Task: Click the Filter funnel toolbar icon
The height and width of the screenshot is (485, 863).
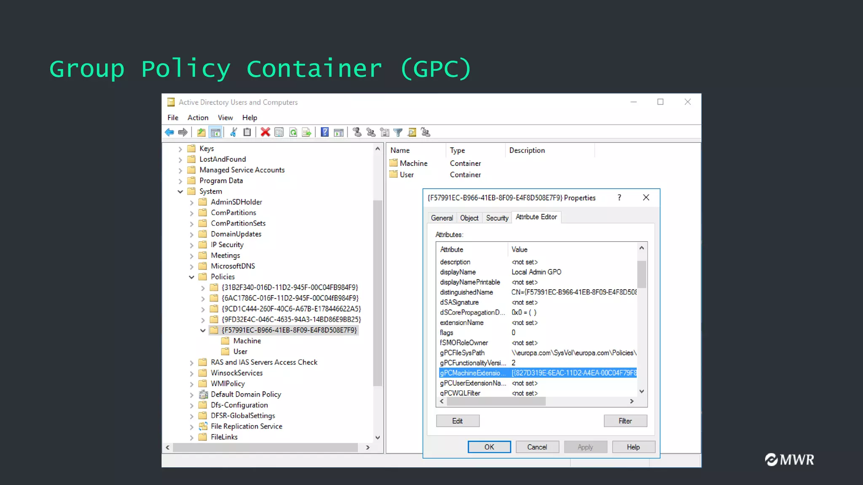Action: [x=398, y=132]
